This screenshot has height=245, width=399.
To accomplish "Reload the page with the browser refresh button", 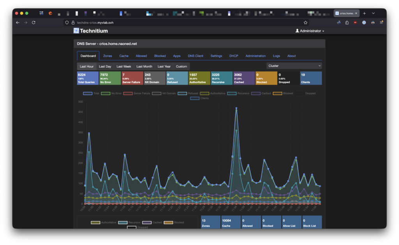I will [x=34, y=23].
